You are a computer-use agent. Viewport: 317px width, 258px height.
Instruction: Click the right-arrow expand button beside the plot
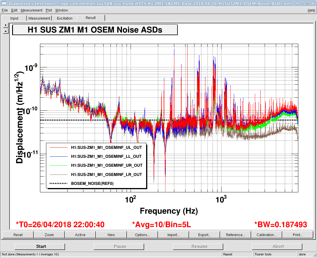6,25
